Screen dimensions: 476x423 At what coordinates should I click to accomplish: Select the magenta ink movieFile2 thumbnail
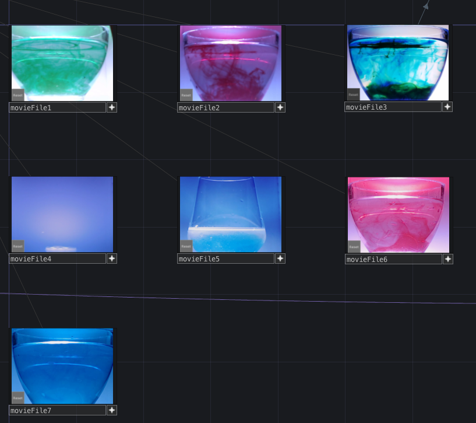coord(231,63)
